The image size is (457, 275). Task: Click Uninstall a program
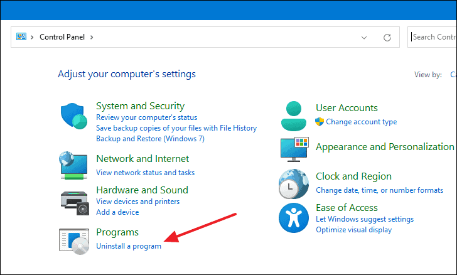pos(129,246)
